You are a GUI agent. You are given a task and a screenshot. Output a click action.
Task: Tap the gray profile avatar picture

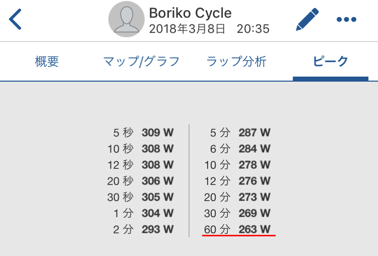(x=127, y=19)
